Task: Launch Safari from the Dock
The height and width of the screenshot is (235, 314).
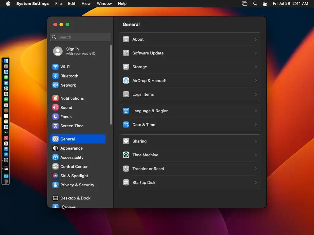Action: (x=6, y=72)
